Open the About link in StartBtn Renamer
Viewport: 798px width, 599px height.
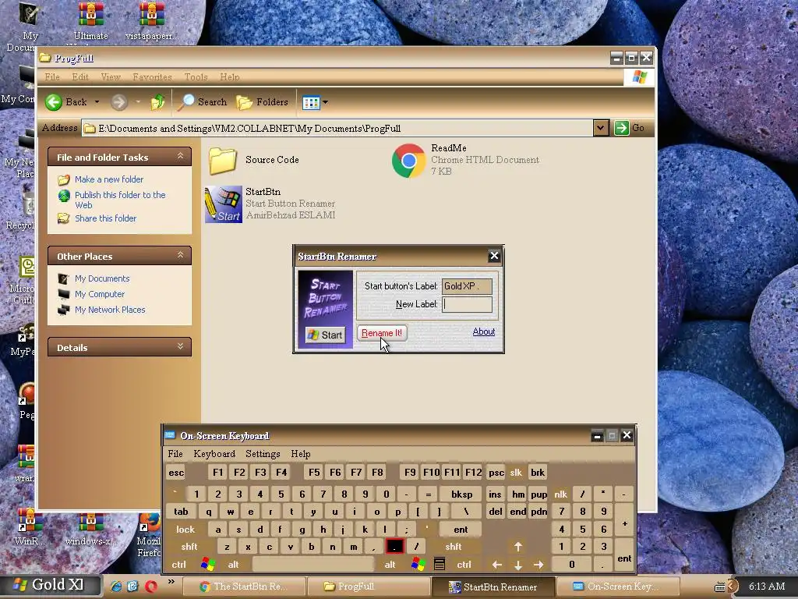point(483,331)
